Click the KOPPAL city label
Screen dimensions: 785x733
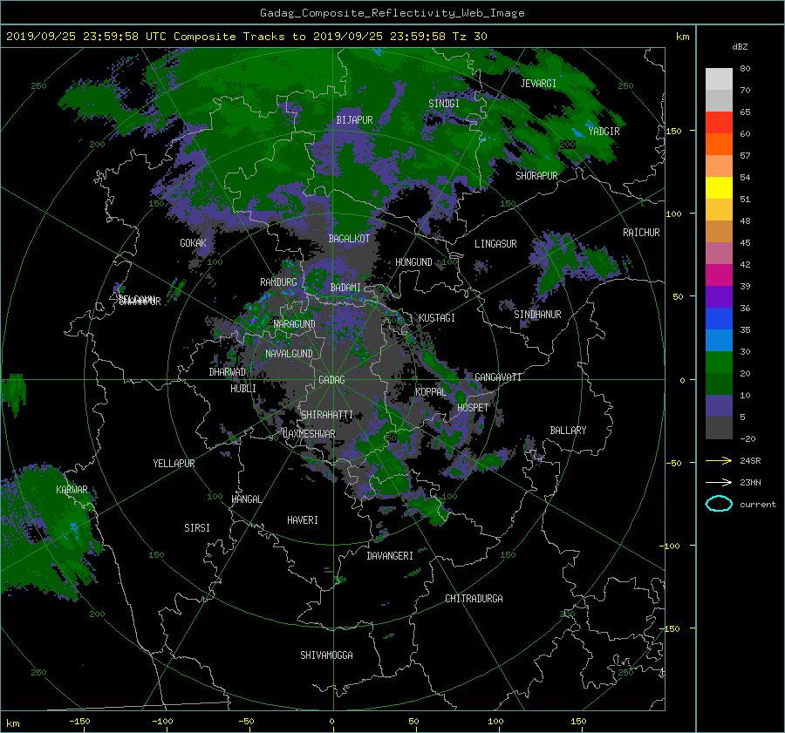(431, 392)
